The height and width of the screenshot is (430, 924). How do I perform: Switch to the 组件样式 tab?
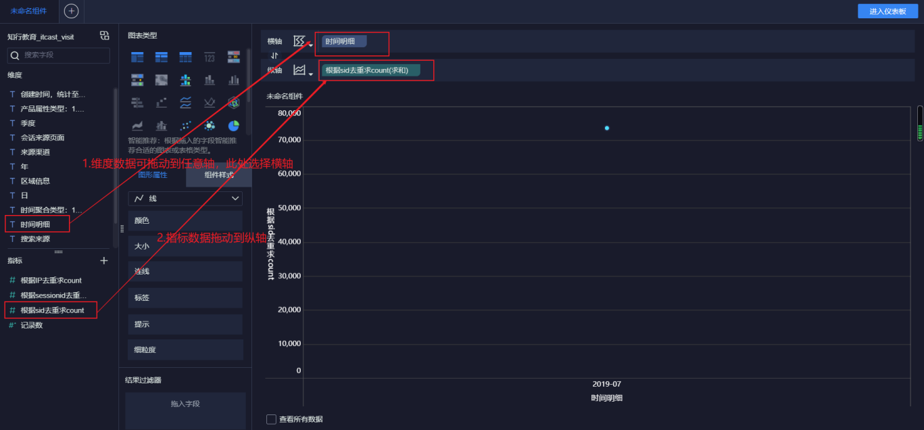[x=219, y=174]
